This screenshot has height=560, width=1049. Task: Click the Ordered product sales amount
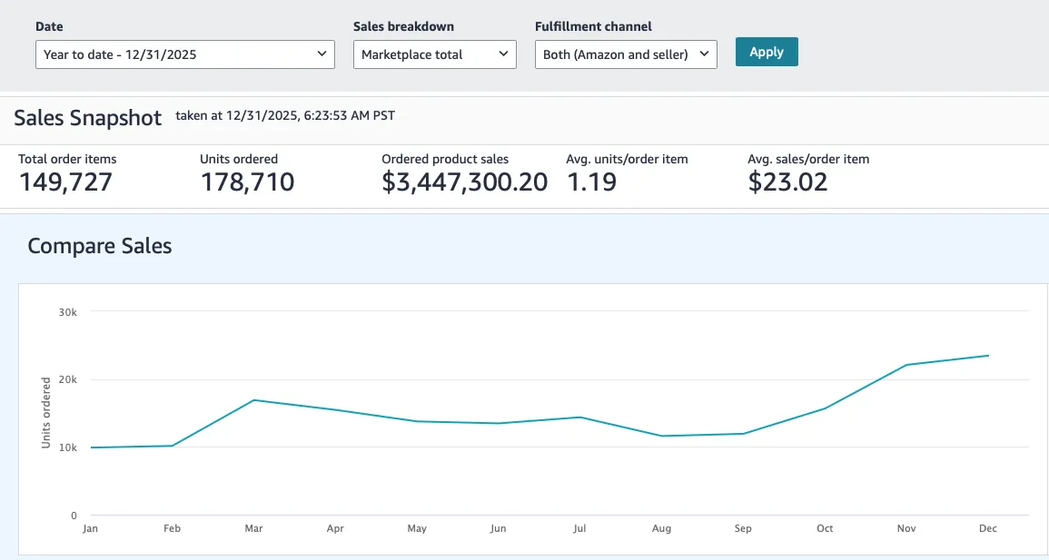464,182
